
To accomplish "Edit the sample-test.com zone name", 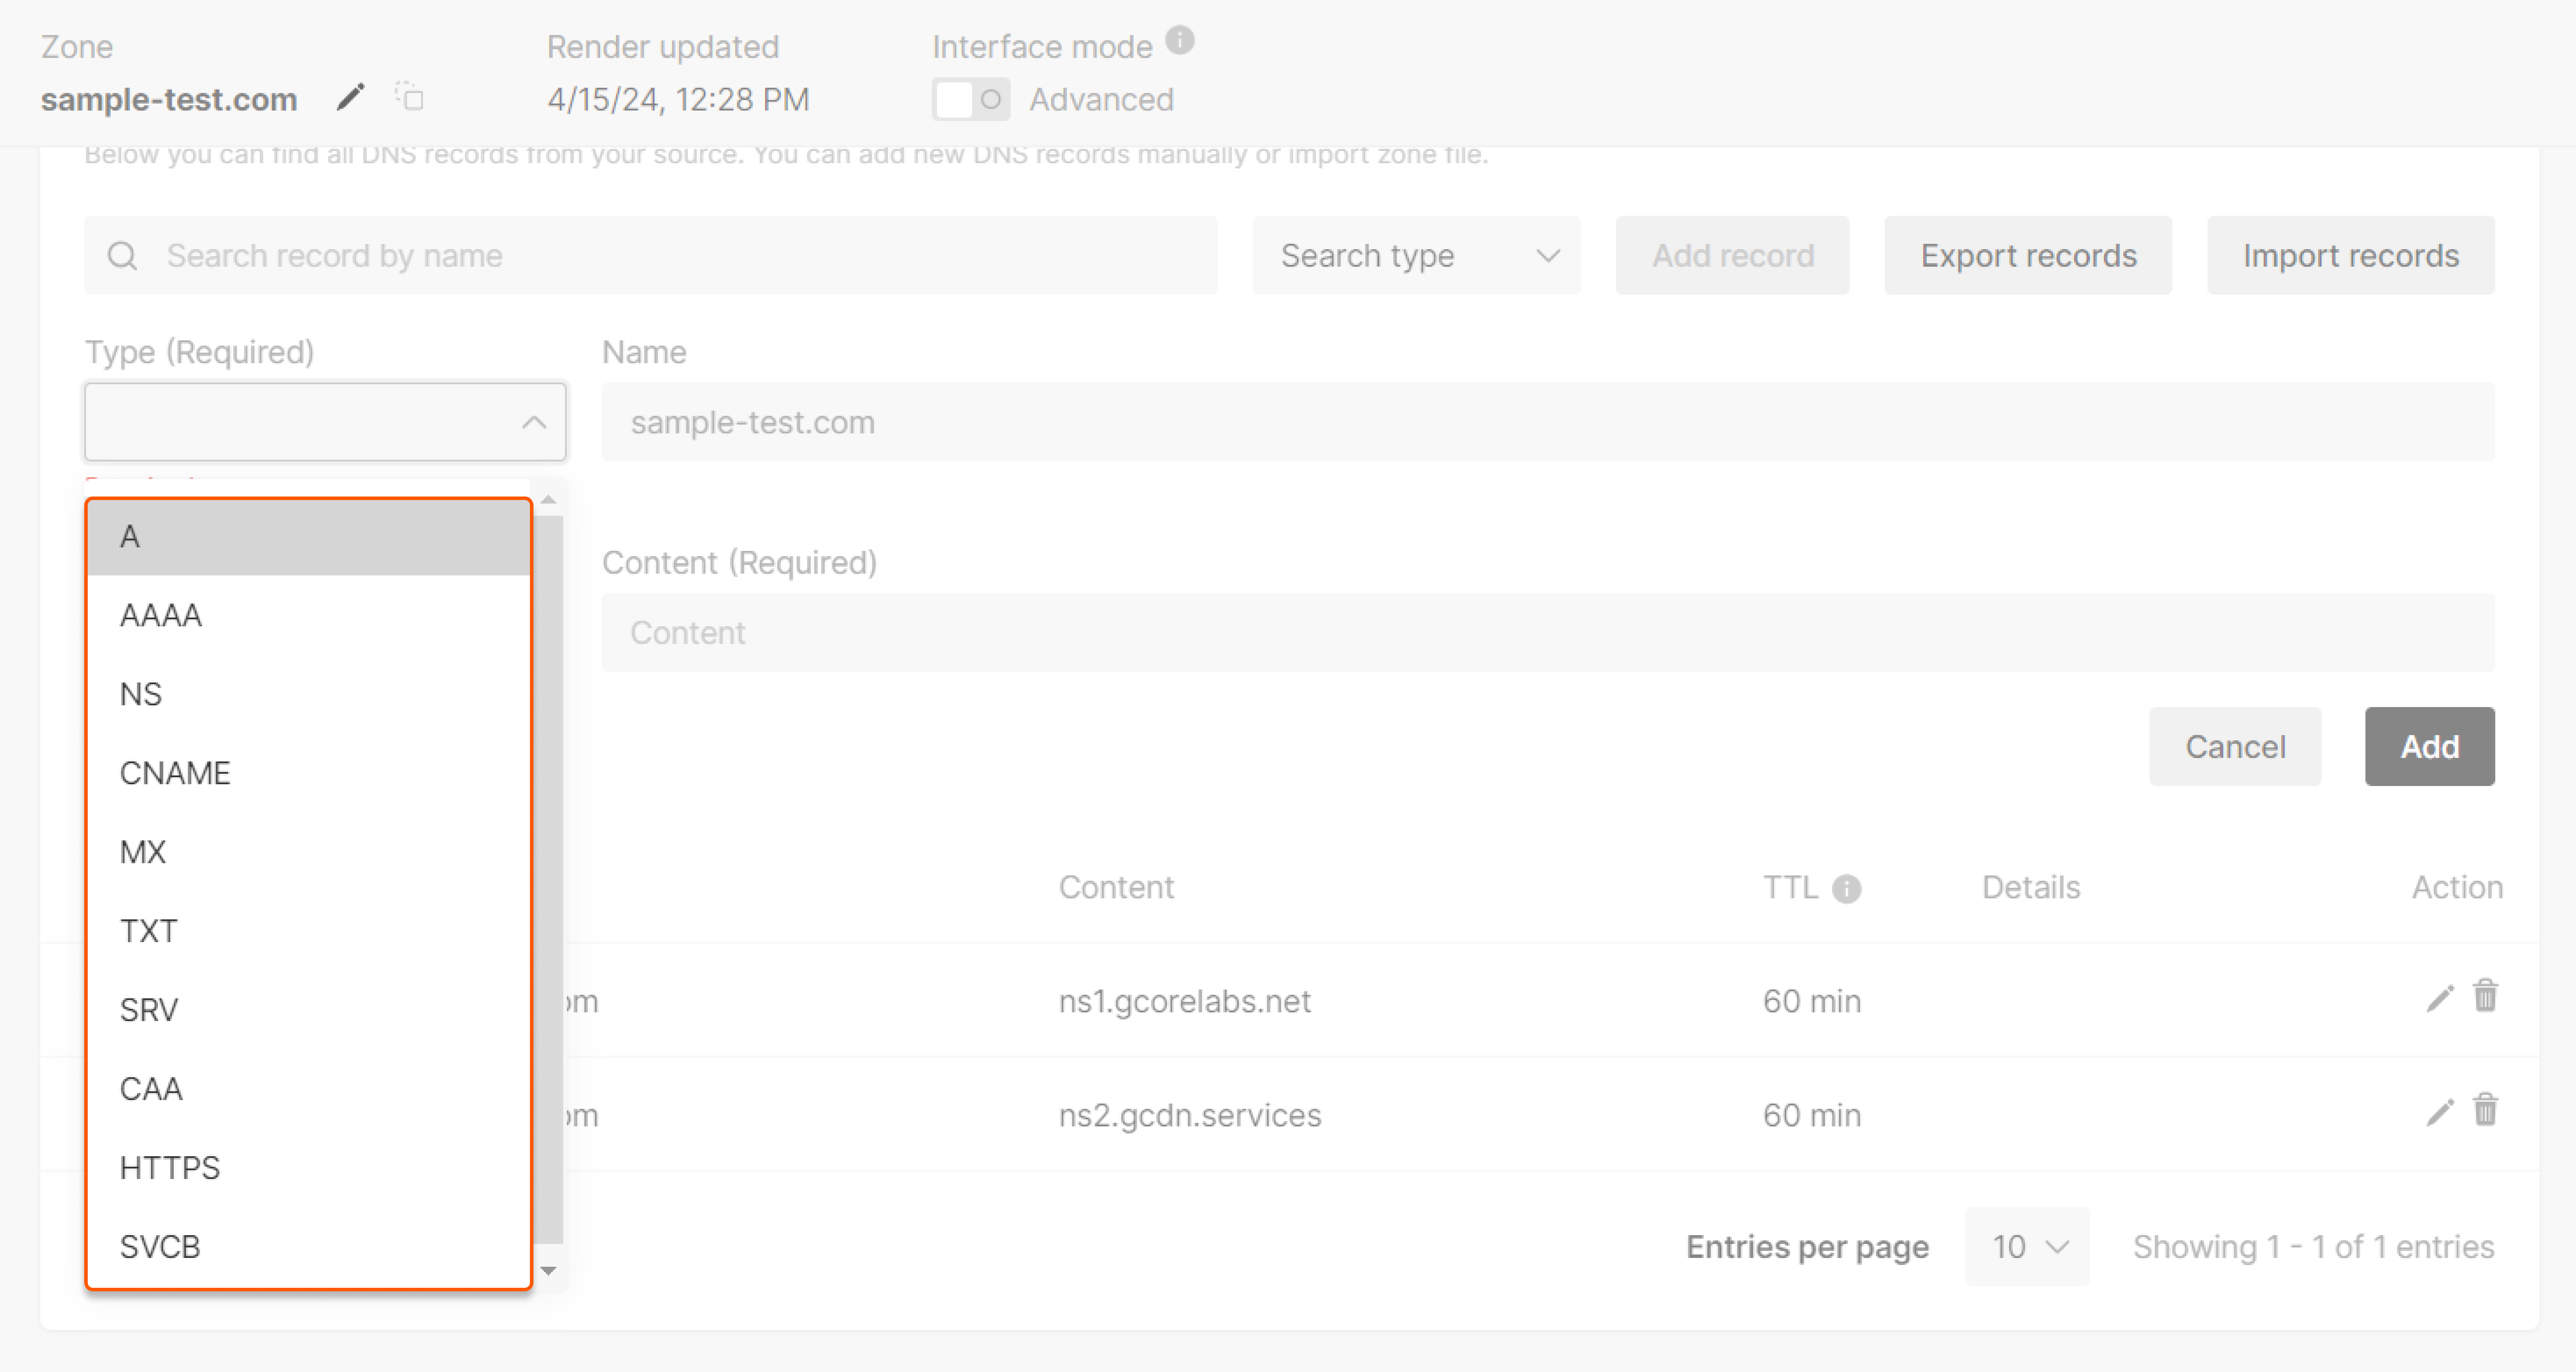I will click(349, 98).
